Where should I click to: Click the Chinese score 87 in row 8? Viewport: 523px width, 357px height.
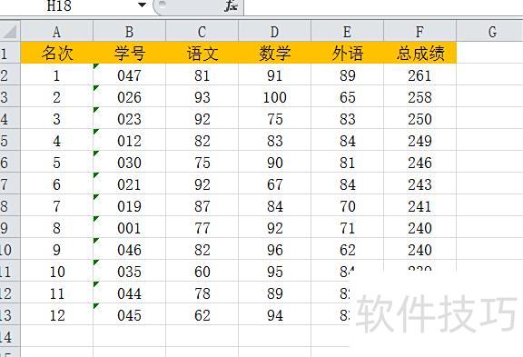point(202,206)
